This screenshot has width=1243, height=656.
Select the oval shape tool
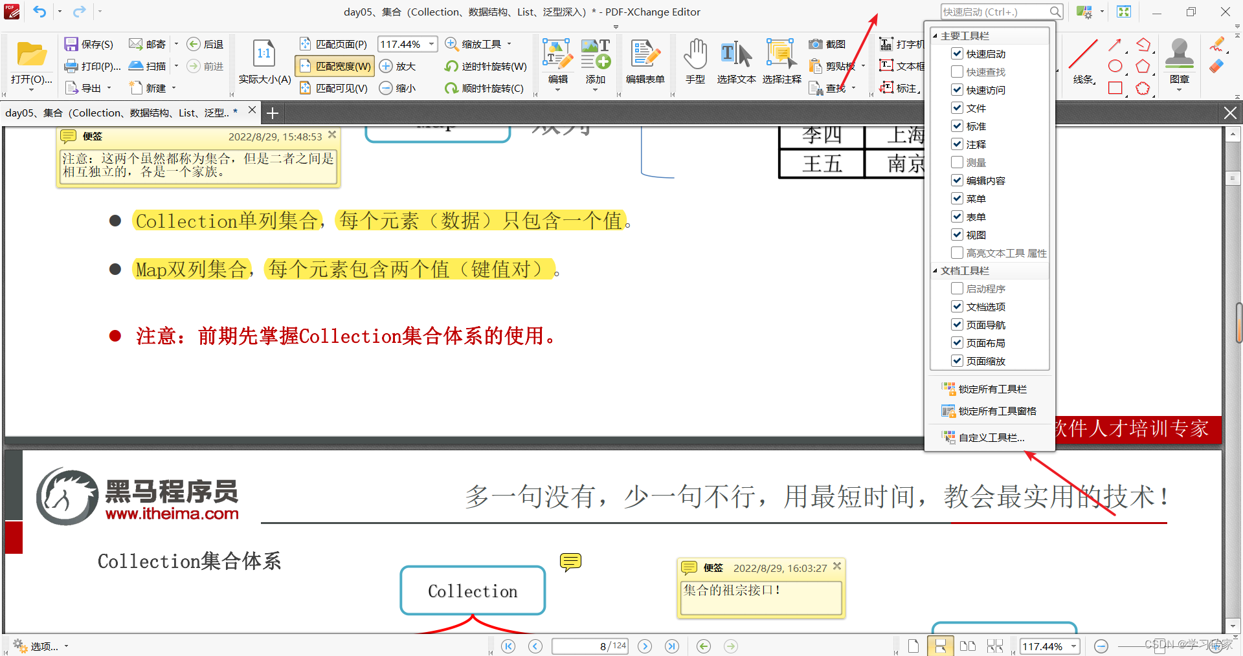[x=1115, y=66]
